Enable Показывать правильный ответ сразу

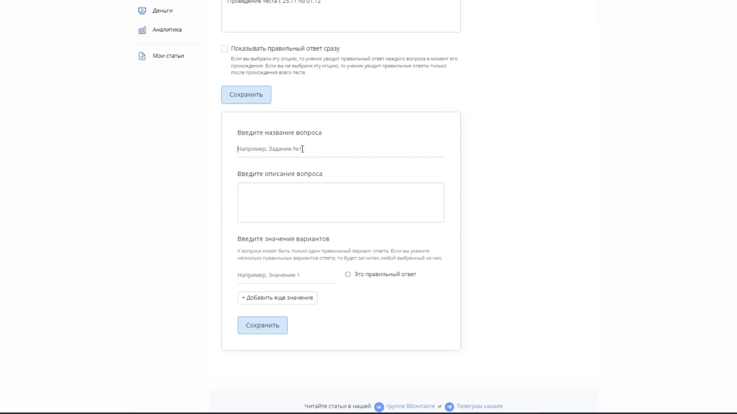point(225,48)
